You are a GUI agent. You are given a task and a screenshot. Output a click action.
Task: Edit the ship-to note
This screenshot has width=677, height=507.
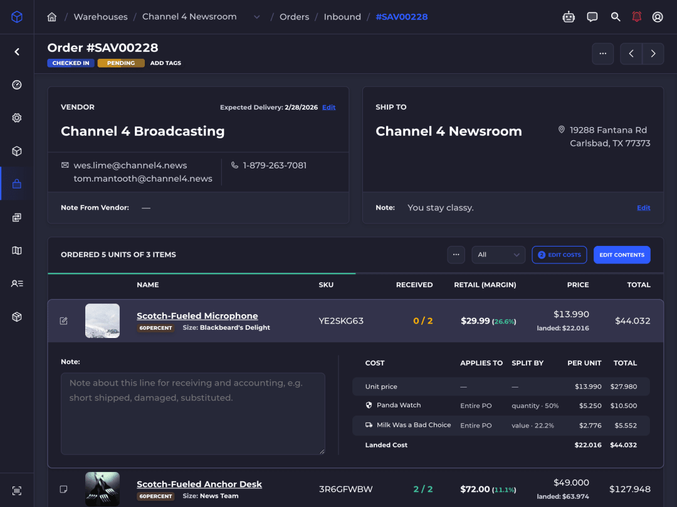[x=643, y=208]
